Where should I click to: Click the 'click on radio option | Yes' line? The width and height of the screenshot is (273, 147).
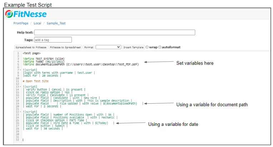pos(48,92)
